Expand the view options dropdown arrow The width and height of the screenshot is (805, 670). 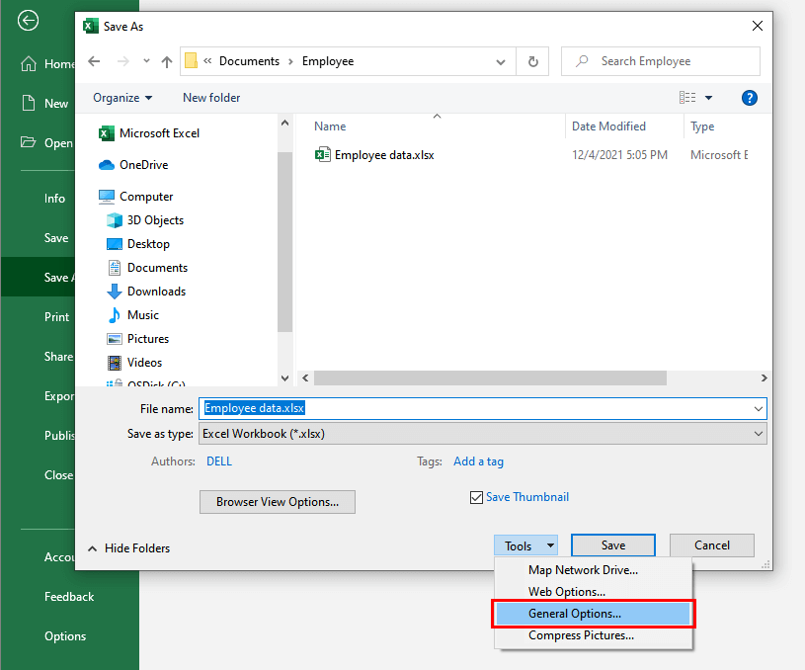(708, 98)
